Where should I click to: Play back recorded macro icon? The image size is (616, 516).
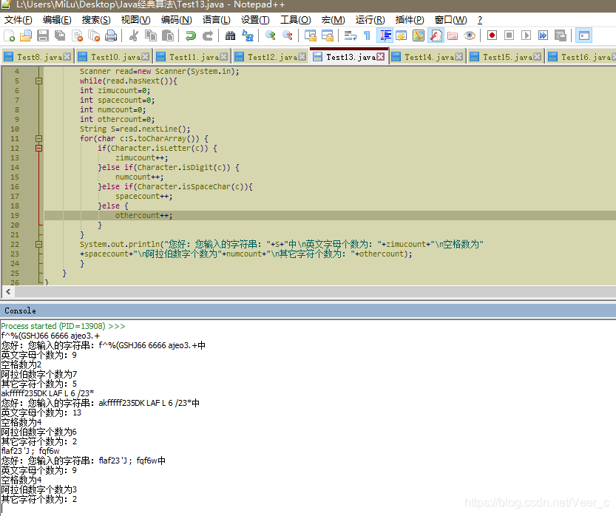tap(526, 35)
